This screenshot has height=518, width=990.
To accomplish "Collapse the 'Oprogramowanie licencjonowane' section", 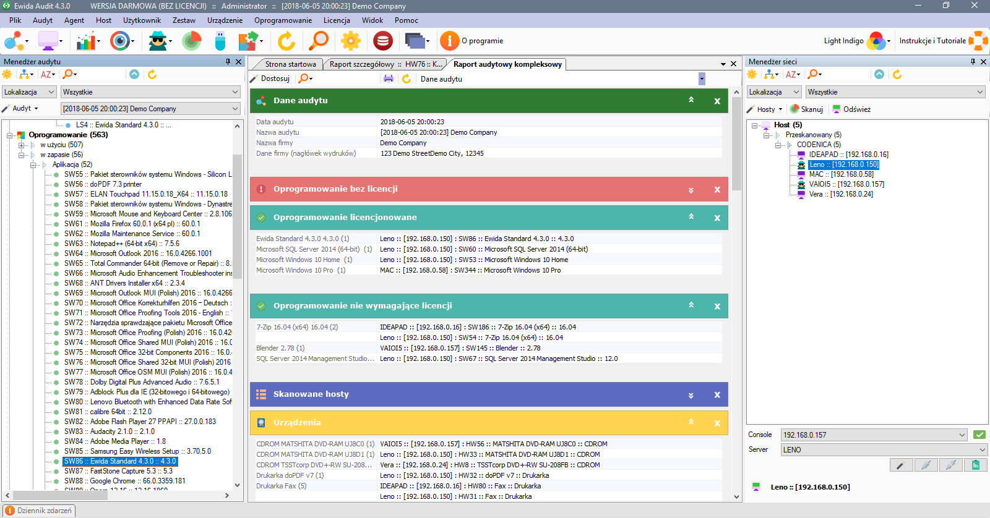I will coord(691,217).
